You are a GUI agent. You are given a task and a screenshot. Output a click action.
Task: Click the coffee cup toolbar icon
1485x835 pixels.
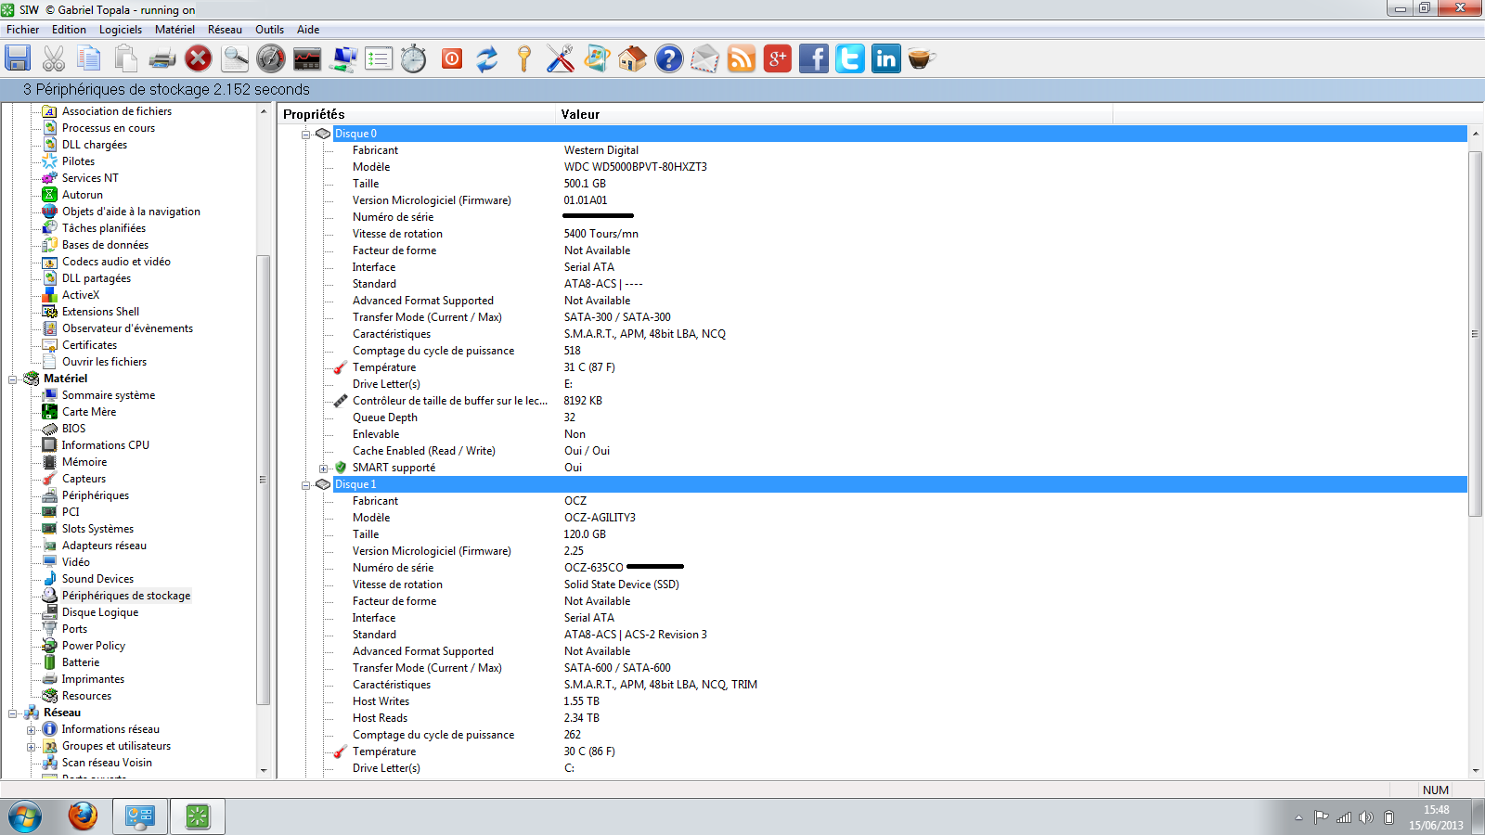pyautogui.click(x=921, y=58)
